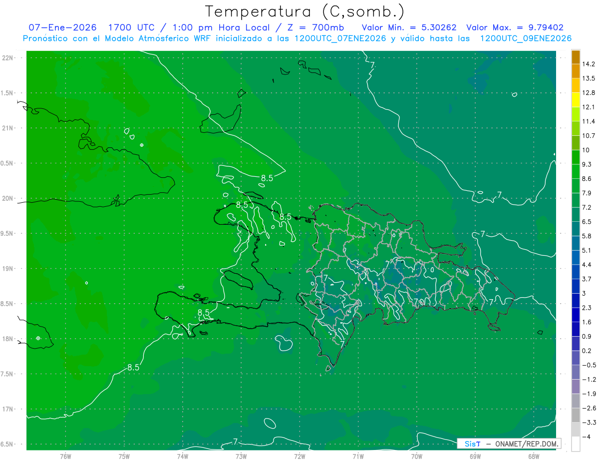The image size is (599, 463).
Task: Click the 3.7 value on the color scale
Action: (587, 279)
